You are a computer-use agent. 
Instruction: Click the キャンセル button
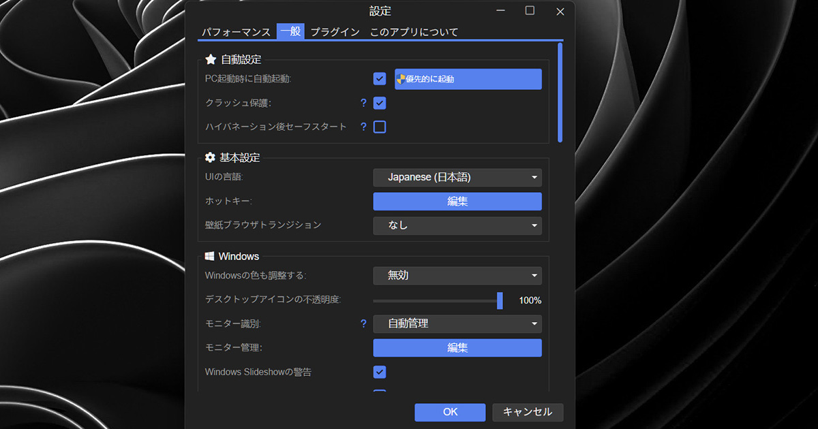point(528,412)
